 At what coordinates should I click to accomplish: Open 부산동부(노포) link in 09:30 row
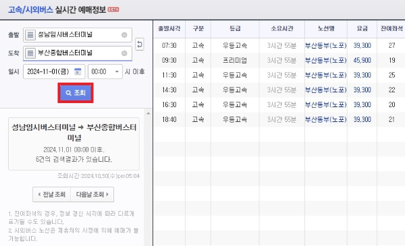click(x=326, y=61)
